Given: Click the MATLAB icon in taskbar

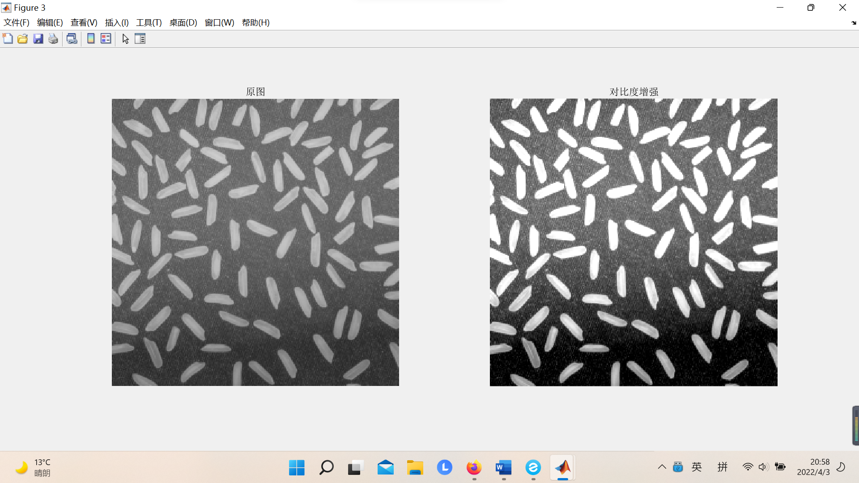Looking at the screenshot, I should [562, 467].
